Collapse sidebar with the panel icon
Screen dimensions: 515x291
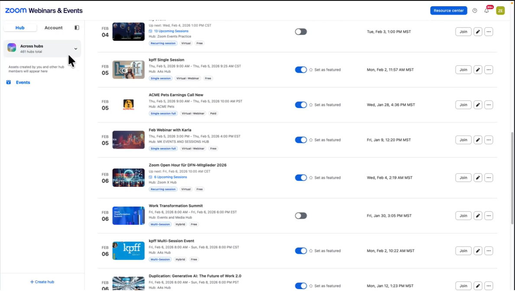[x=77, y=28]
